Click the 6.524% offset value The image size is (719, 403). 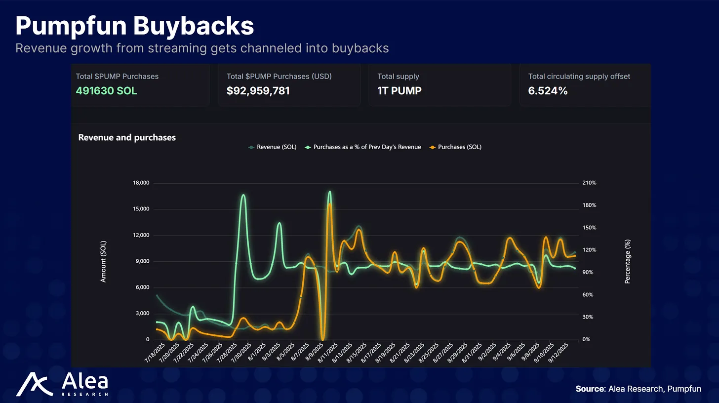tap(548, 91)
